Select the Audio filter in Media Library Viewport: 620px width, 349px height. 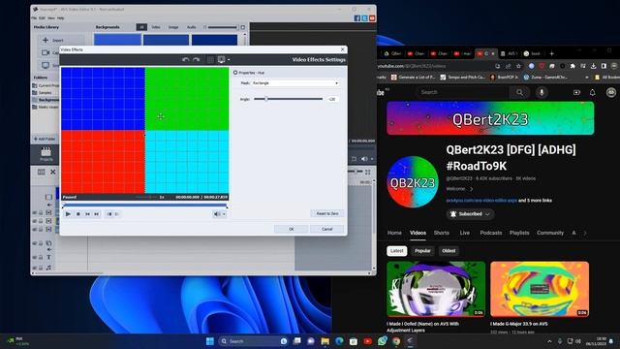tap(192, 27)
